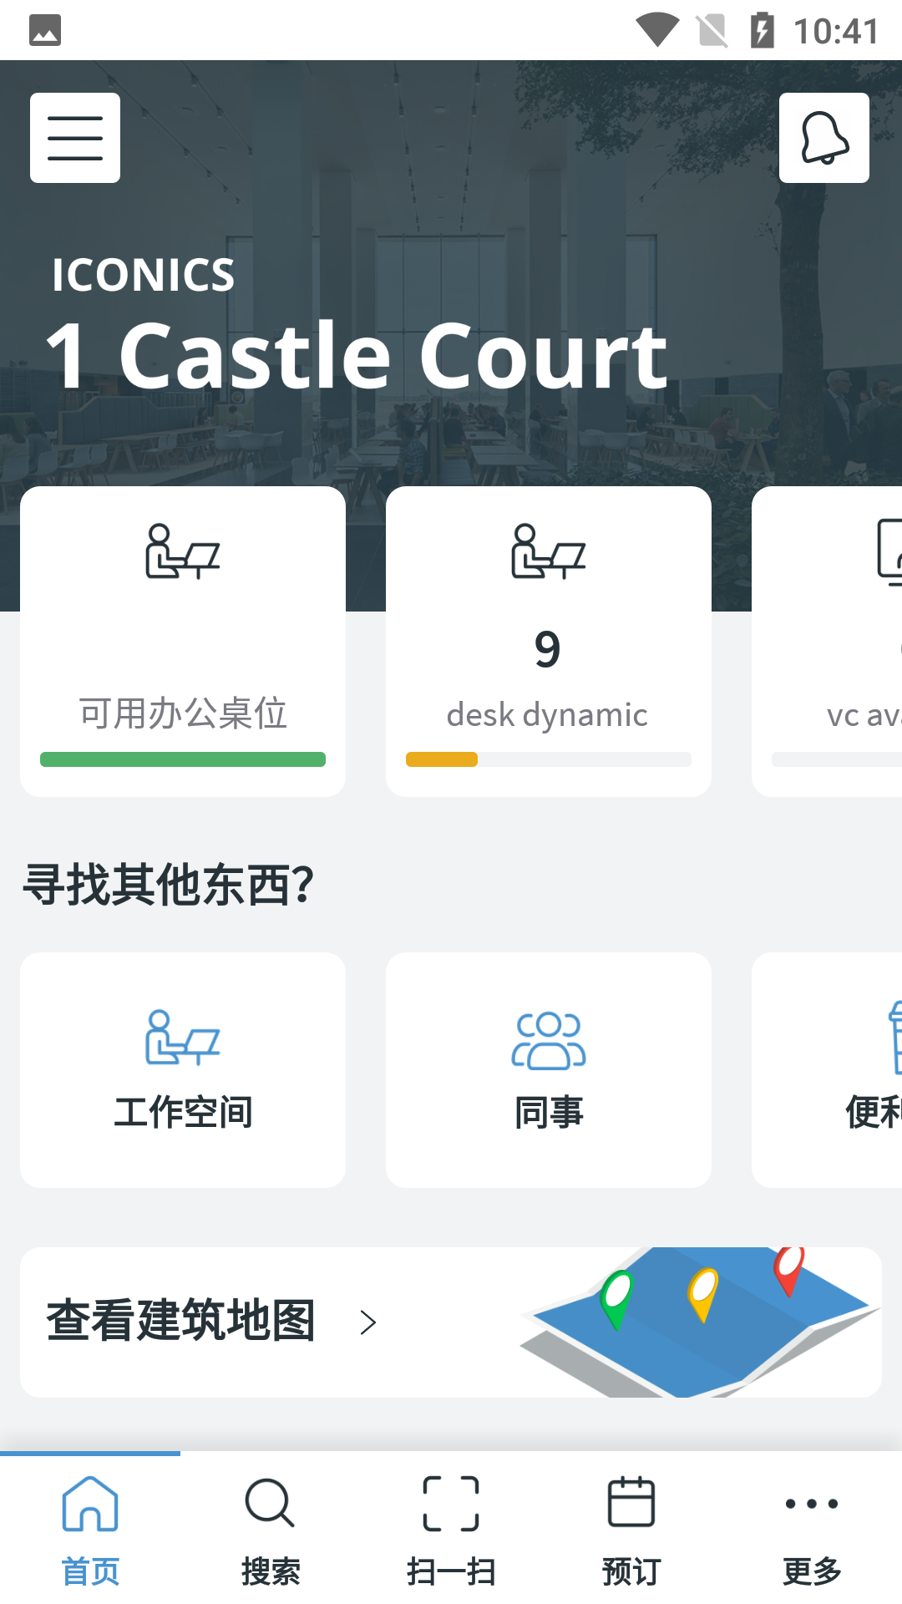
Task: Tap the home icon in bottom bar
Action: tap(90, 1504)
